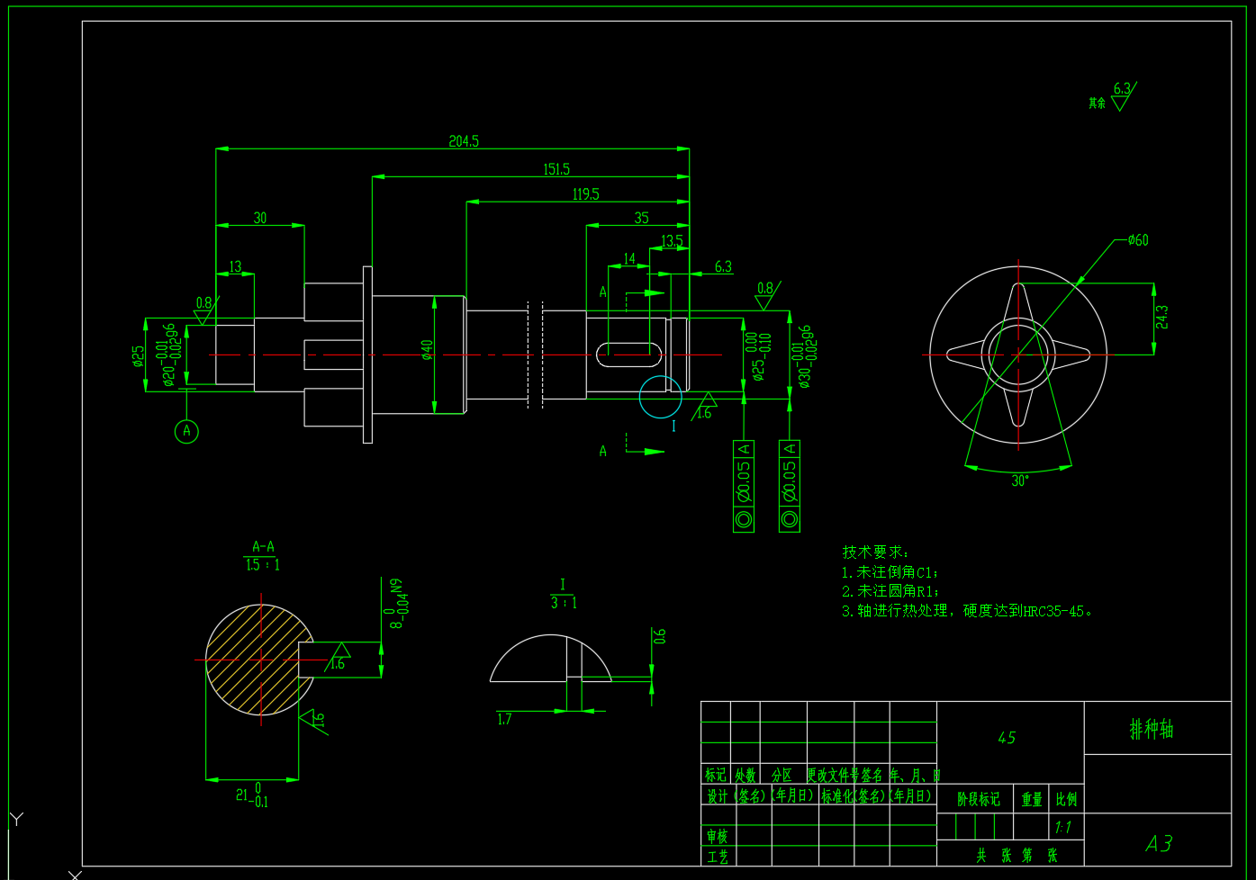This screenshot has height=880, width=1256.
Task: Select the A-A section view title
Action: (x=263, y=546)
